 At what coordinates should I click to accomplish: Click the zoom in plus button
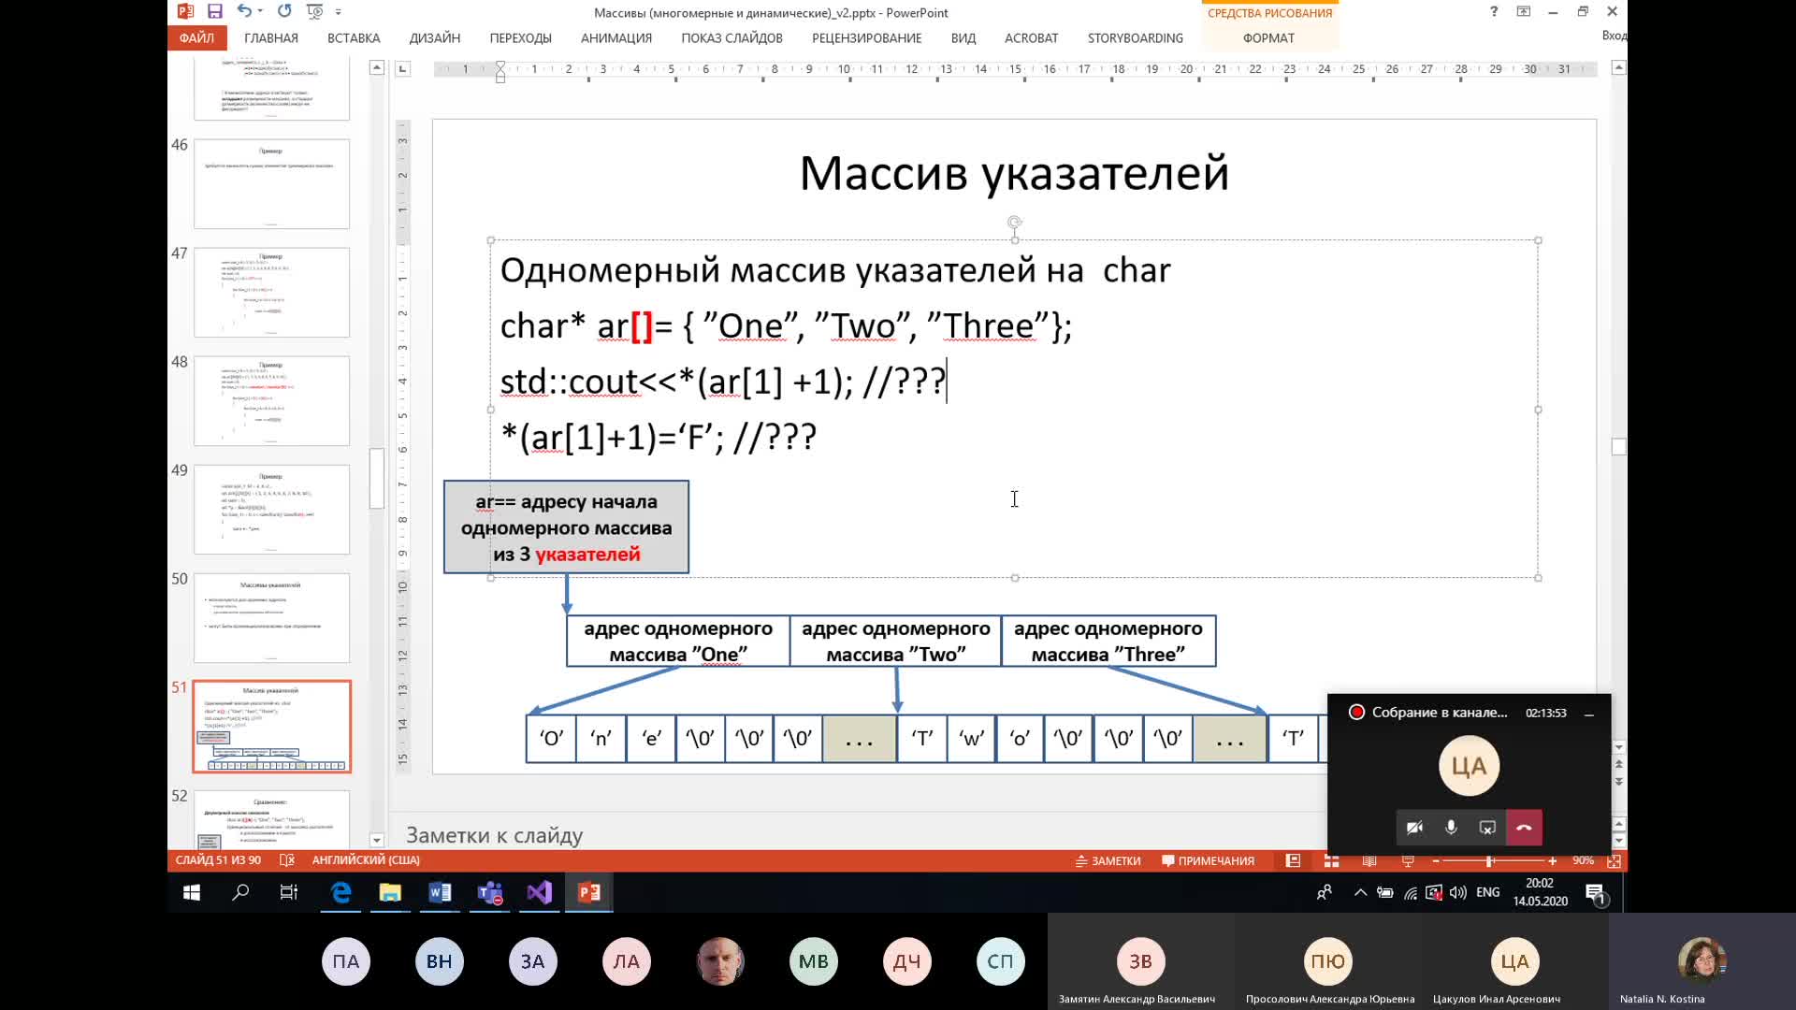[x=1553, y=860]
